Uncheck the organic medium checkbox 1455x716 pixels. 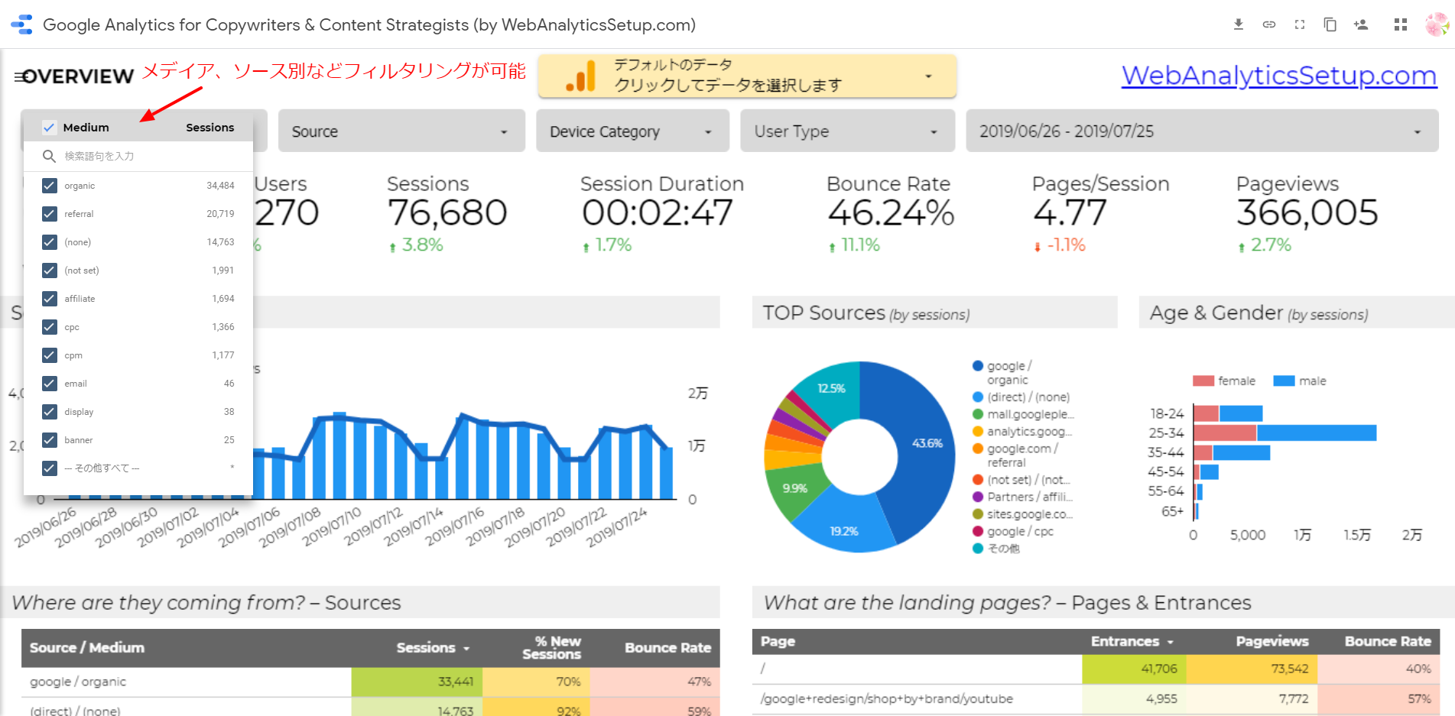(x=50, y=186)
